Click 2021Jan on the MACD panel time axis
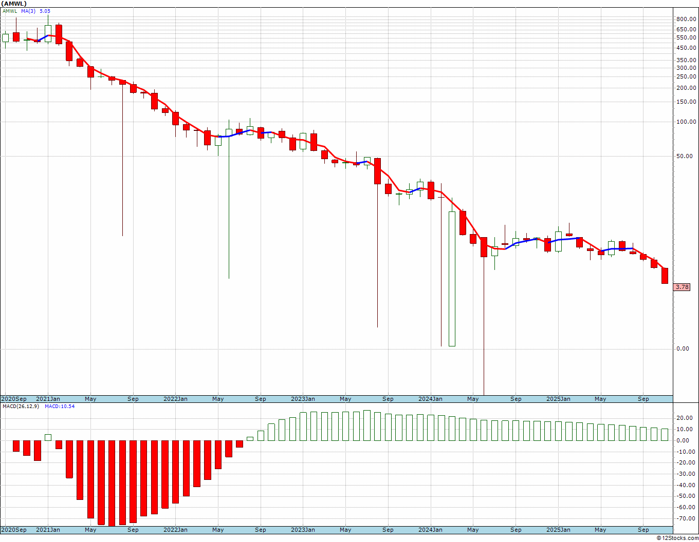699x542 pixels. point(48,530)
